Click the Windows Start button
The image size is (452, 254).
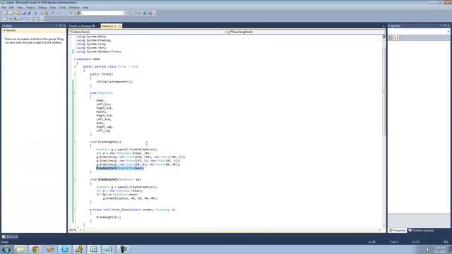(6, 249)
